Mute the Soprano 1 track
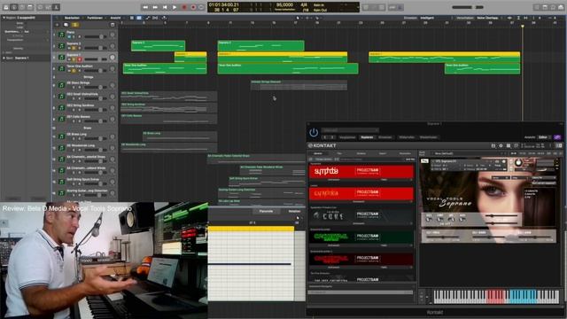This screenshot has height=319, width=567. [x=69, y=59]
